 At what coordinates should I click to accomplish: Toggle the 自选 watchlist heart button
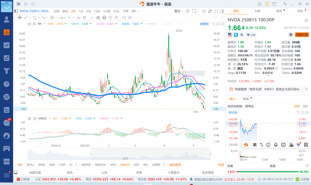(251, 35)
